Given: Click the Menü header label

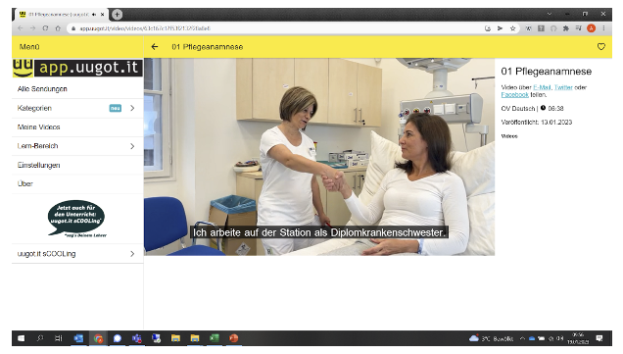Looking at the screenshot, I should point(29,47).
